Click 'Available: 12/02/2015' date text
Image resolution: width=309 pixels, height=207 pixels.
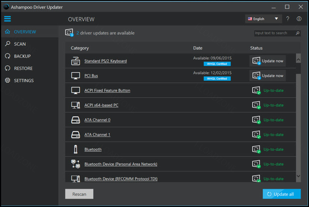pos(212,73)
